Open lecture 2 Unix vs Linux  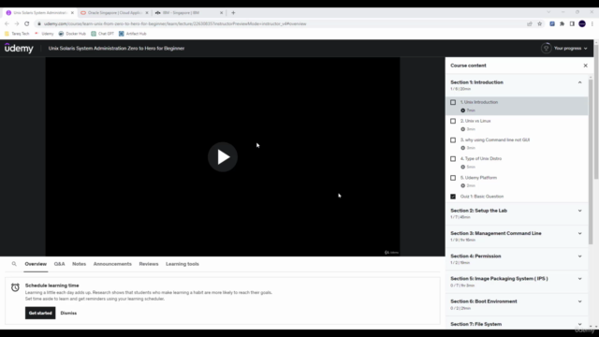tap(517, 125)
